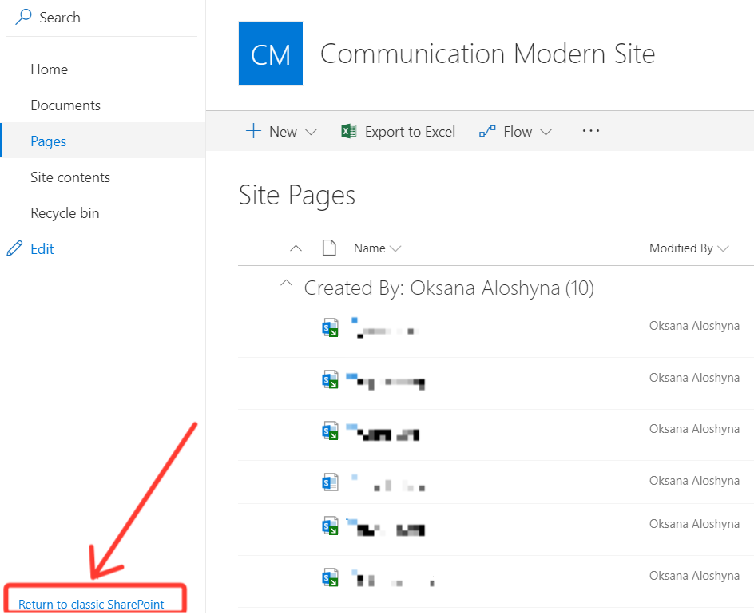Click the Flow button label

518,131
